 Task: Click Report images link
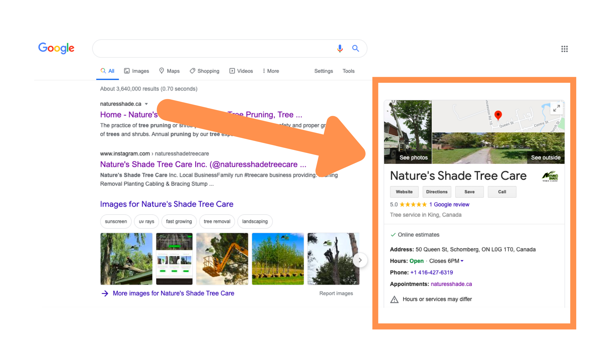point(336,293)
